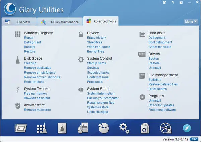Click the Disk Space broom icon
The height and width of the screenshot is (142, 201).
click(x=18, y=60)
